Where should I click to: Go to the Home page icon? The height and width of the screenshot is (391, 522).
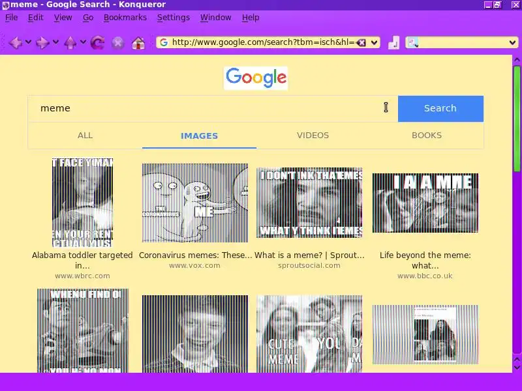[138, 43]
